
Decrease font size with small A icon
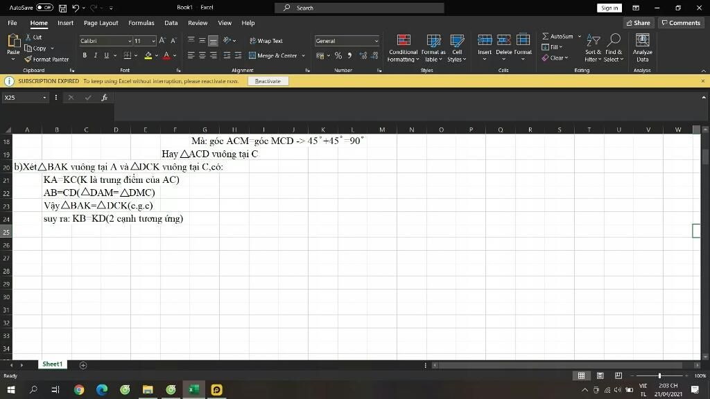click(x=173, y=41)
